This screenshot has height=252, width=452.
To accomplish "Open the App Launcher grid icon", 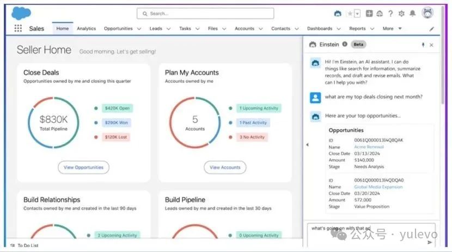I will pyautogui.click(x=18, y=28).
